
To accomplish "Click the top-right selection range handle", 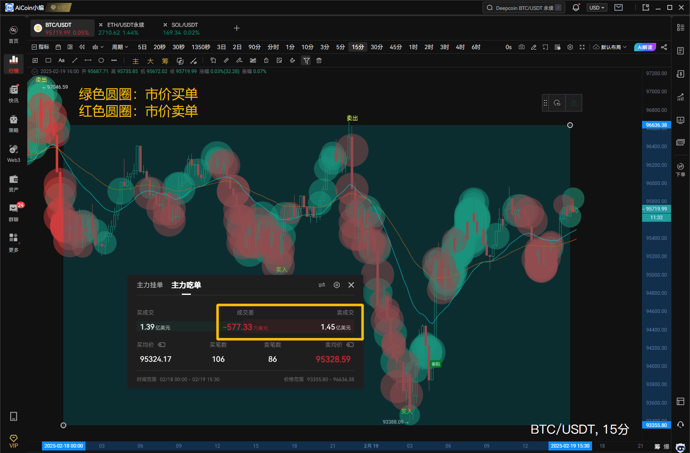I will pos(570,125).
